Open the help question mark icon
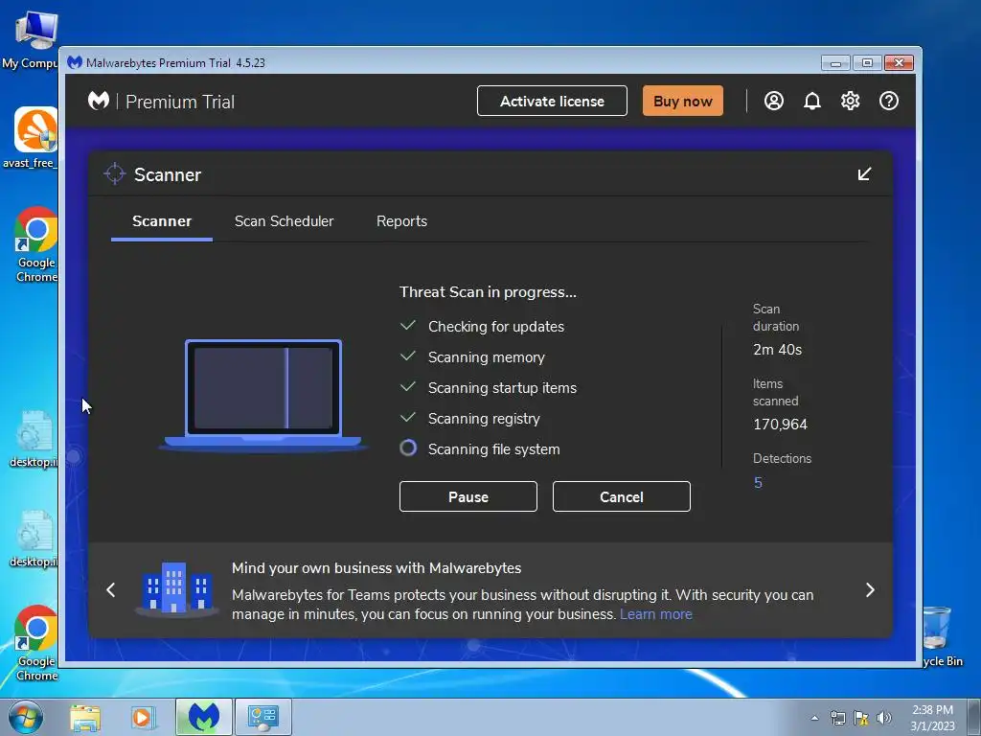This screenshot has height=736, width=981. tap(888, 101)
